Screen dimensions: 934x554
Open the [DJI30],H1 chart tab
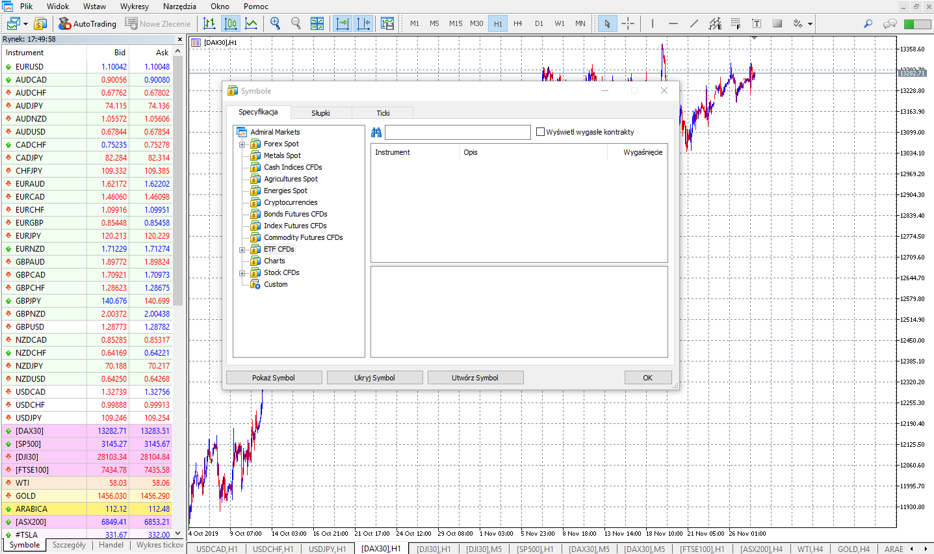434,549
